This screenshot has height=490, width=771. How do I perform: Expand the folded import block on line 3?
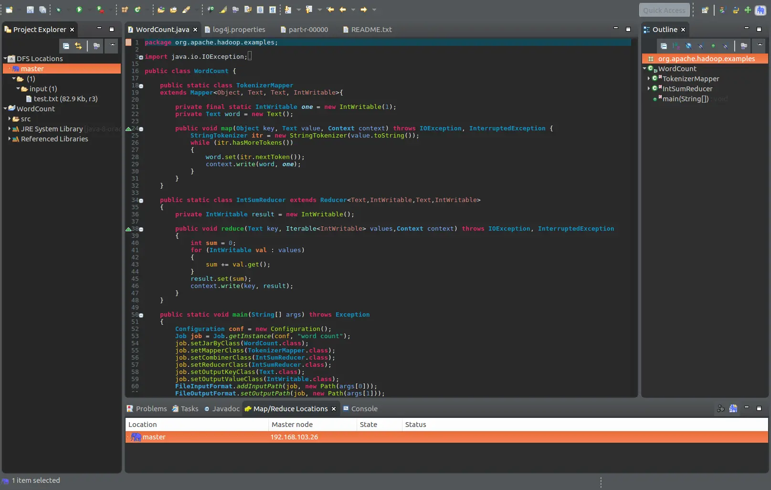(141, 57)
